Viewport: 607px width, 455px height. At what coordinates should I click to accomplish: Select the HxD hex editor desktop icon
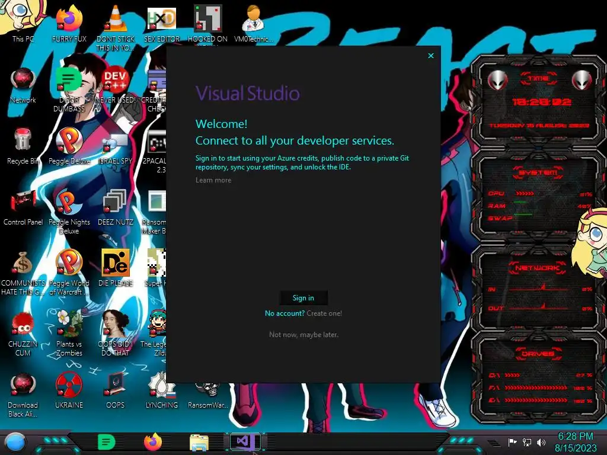pyautogui.click(x=162, y=23)
